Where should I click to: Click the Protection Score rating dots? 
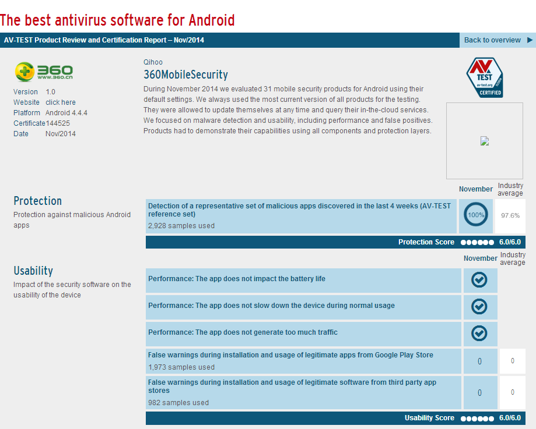click(477, 242)
